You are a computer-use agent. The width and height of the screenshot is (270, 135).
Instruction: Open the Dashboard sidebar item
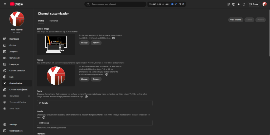tap(14, 39)
